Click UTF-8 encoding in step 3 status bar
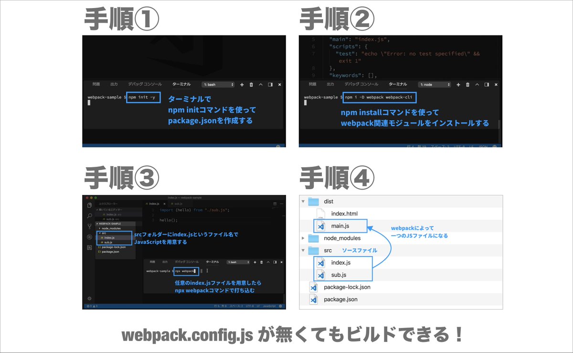The width and height of the screenshot is (573, 353). click(x=250, y=306)
